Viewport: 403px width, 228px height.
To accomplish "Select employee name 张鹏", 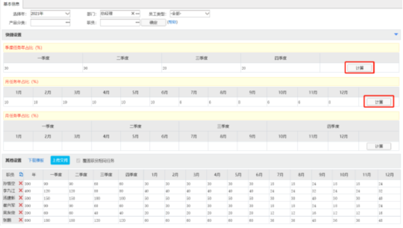I will [x=7, y=220].
